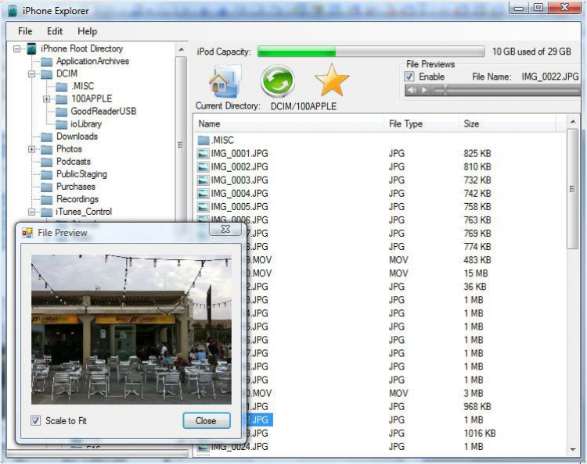Toggle the Enable file previews checkbox
Screen dimensions: 587x464
(409, 77)
